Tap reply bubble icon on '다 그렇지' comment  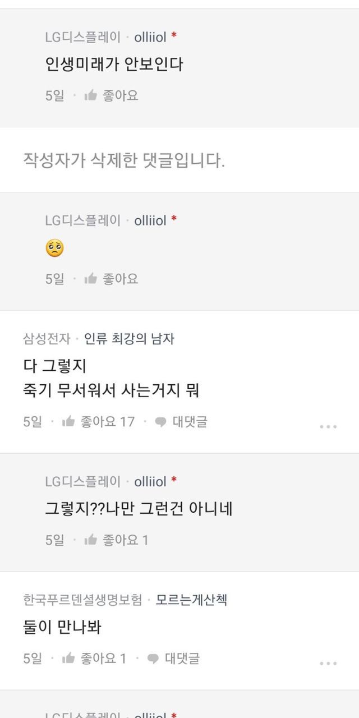point(160,422)
